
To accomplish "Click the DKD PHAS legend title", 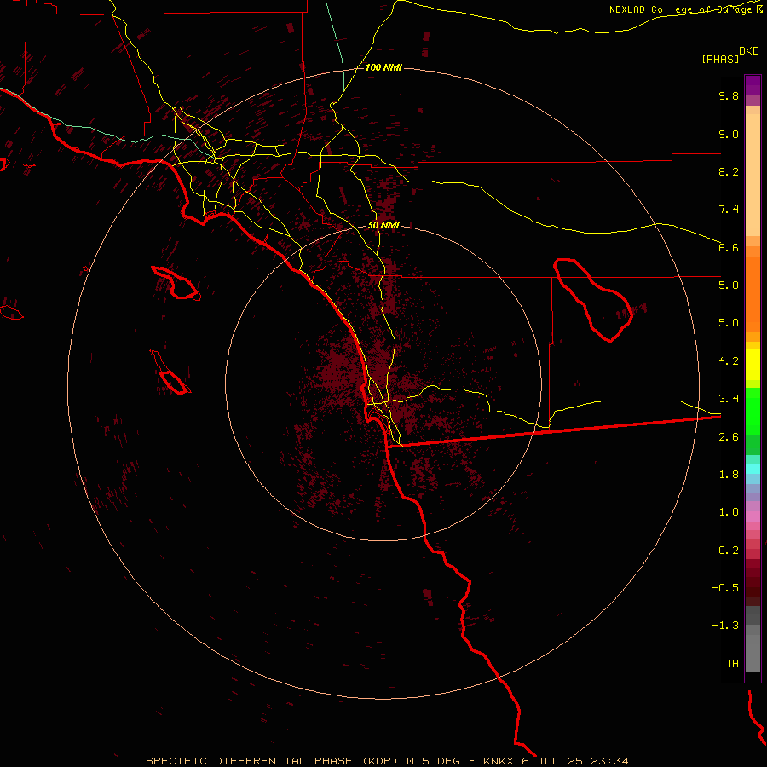I will pyautogui.click(x=730, y=55).
